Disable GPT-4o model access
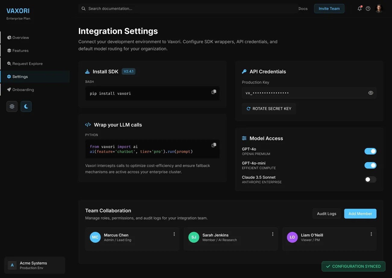The height and width of the screenshot is (278, 392). pyautogui.click(x=370, y=151)
